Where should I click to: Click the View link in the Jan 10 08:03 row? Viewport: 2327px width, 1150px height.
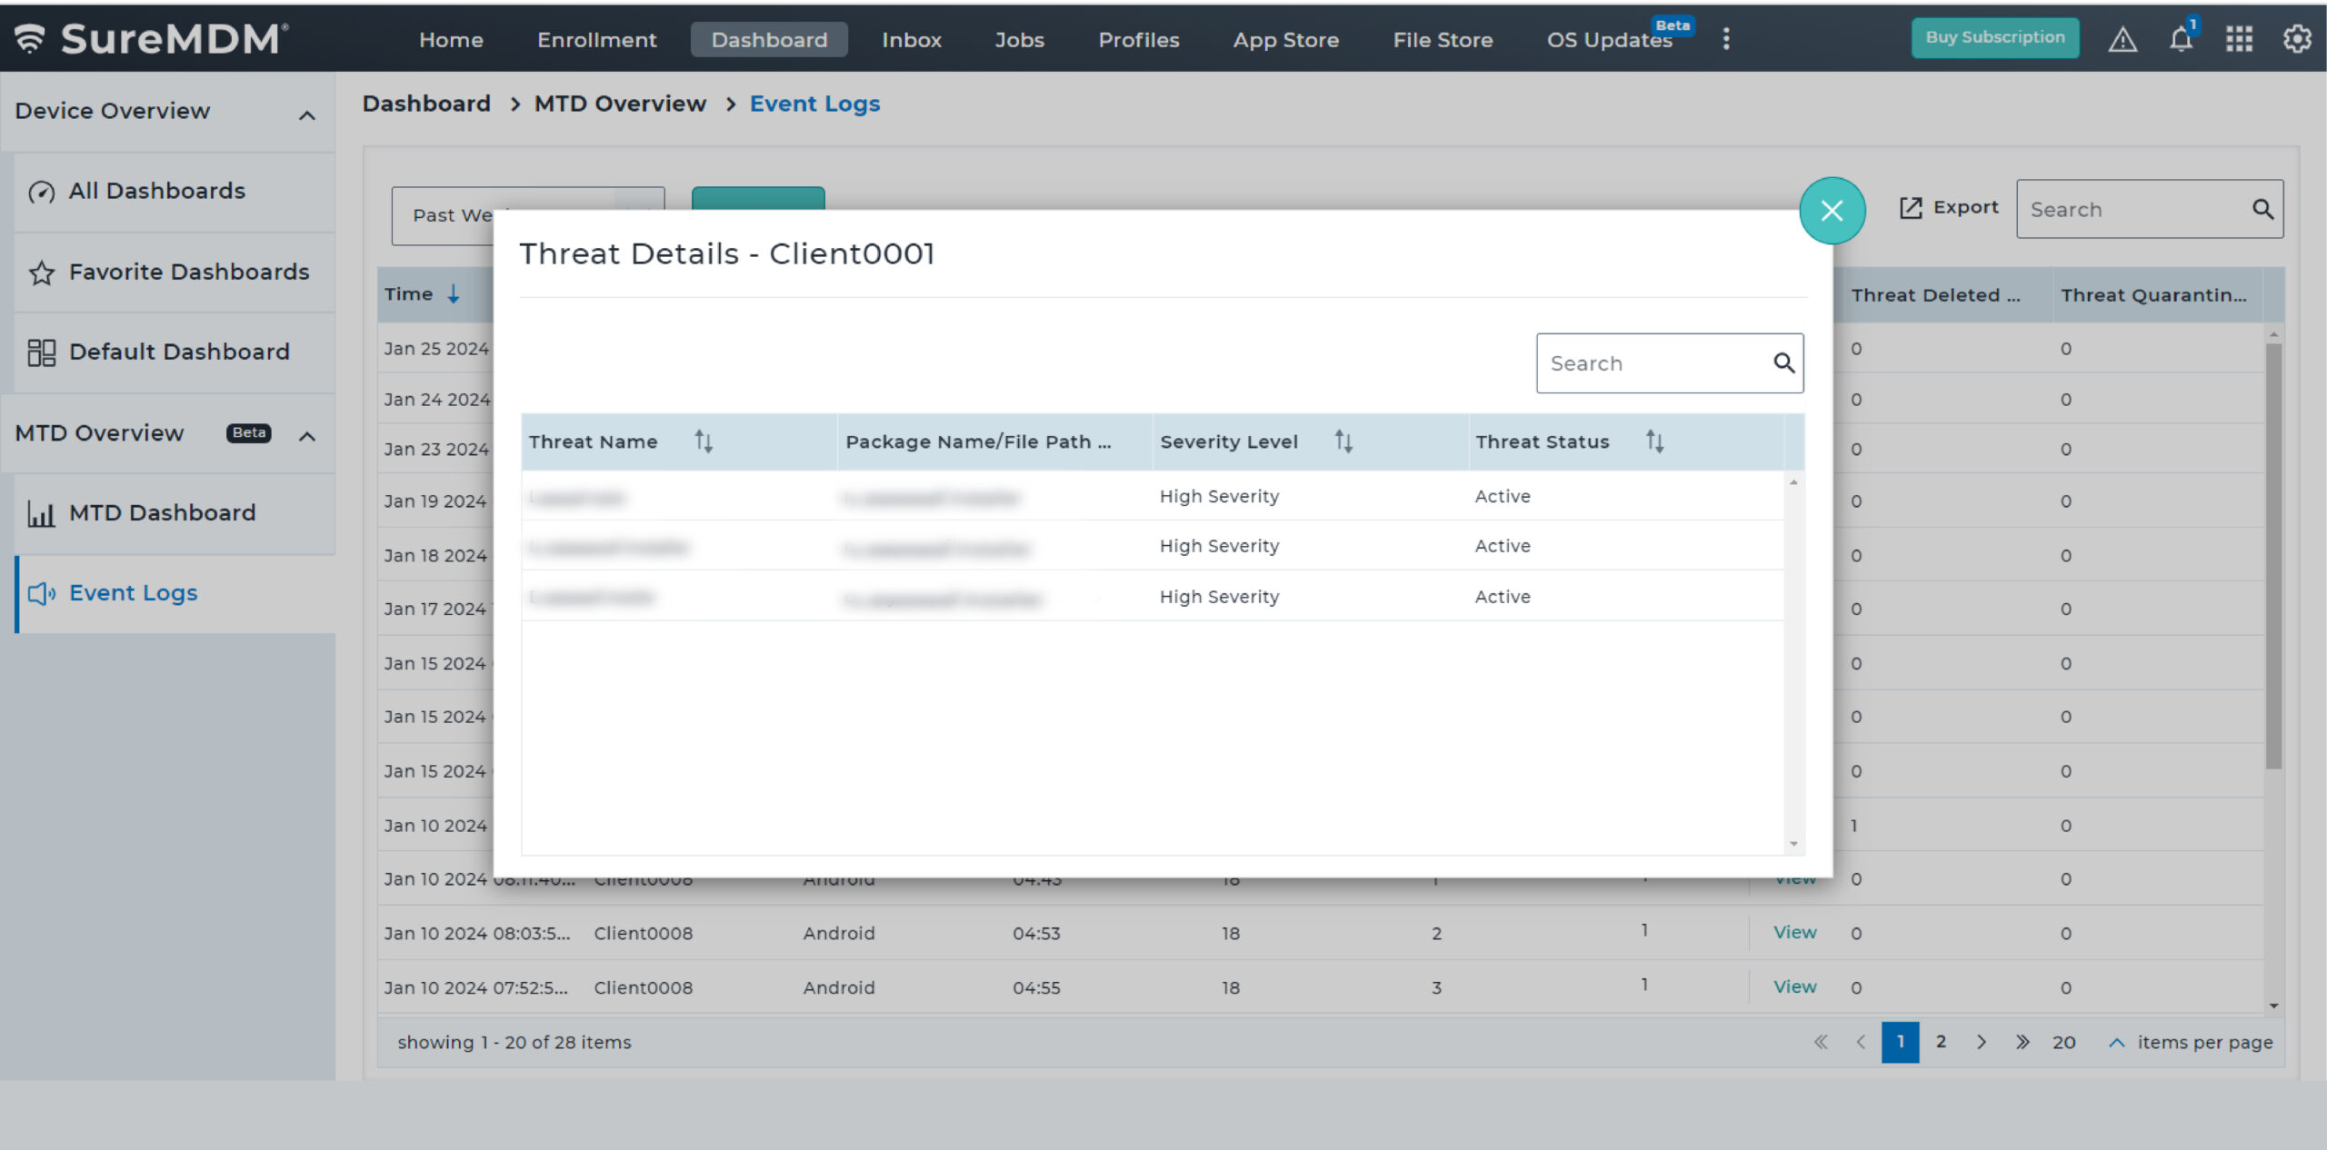click(x=1794, y=932)
